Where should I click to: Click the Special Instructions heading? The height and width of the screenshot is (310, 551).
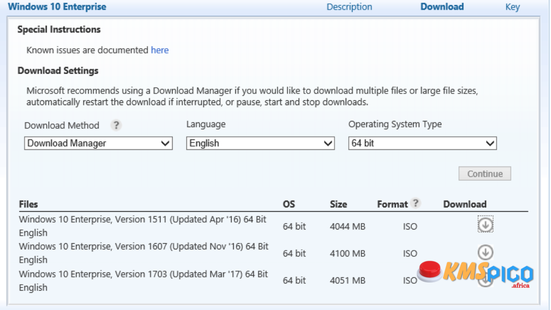(x=59, y=29)
